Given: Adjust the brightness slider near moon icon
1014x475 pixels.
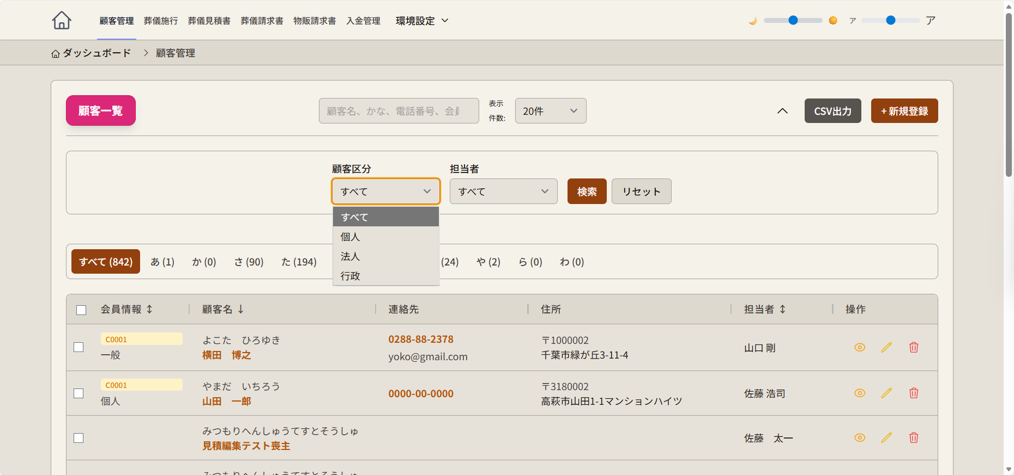Looking at the screenshot, I should [793, 21].
